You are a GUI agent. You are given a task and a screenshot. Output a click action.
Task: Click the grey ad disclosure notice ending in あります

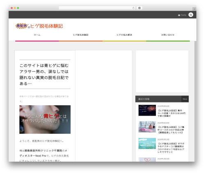pos(44,99)
